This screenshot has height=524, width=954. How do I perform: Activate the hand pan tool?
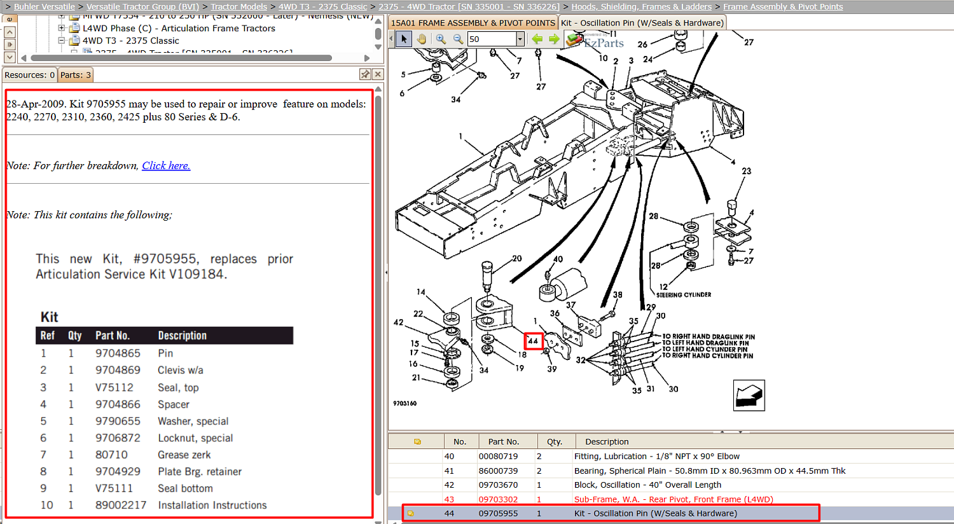(x=421, y=39)
